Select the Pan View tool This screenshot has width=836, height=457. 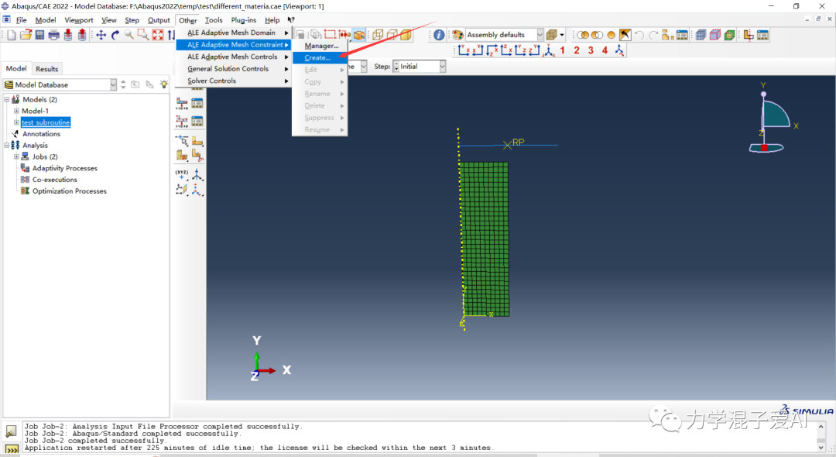click(101, 35)
